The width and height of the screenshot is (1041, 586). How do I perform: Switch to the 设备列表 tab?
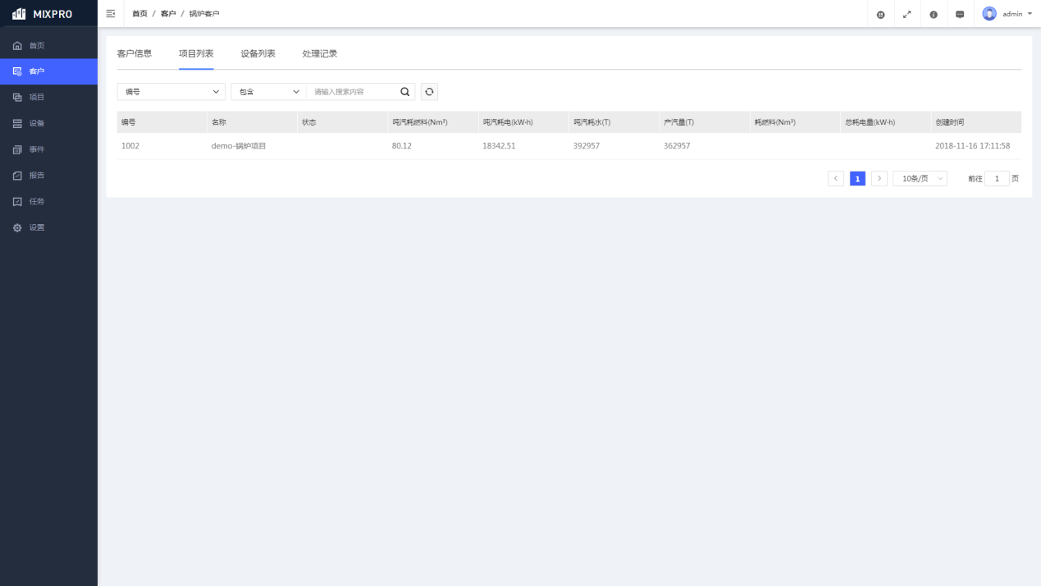tap(258, 53)
